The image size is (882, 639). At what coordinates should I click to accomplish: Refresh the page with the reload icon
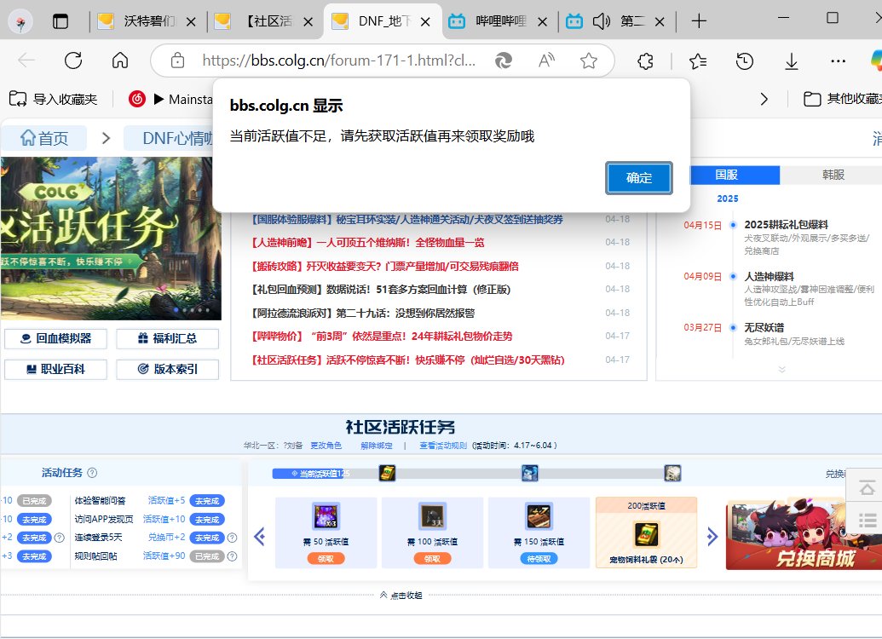[73, 60]
